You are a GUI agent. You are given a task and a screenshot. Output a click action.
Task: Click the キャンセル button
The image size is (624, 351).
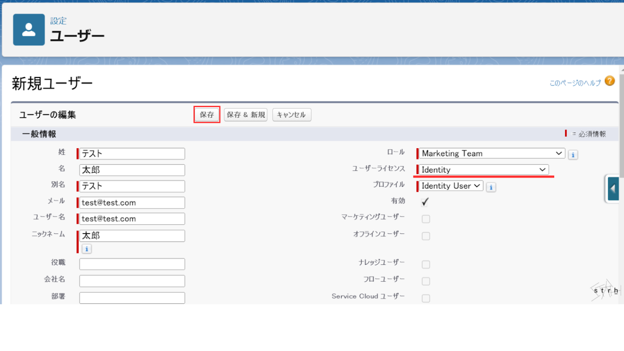(x=291, y=115)
